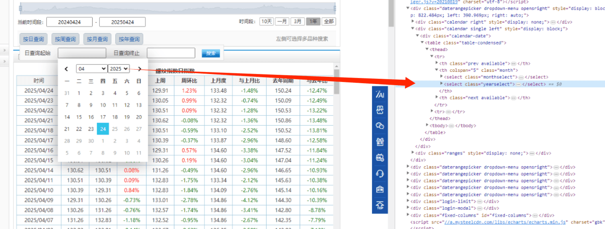Image resolution: width=605 pixels, height=229 pixels.
Task: Expand the login-limit div node
Action: tap(408, 202)
